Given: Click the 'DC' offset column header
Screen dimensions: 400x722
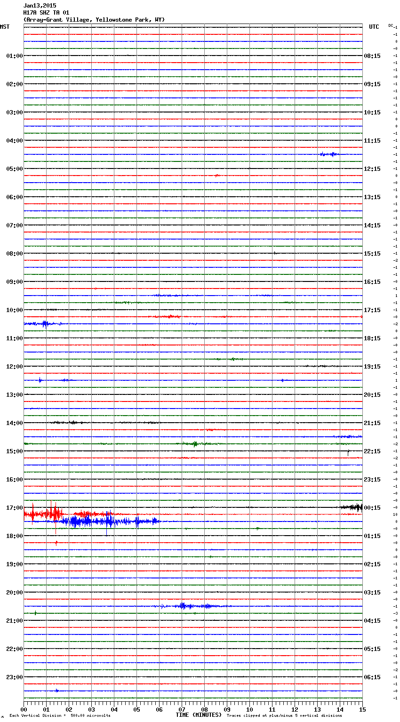Looking at the screenshot, I should coord(391,25).
